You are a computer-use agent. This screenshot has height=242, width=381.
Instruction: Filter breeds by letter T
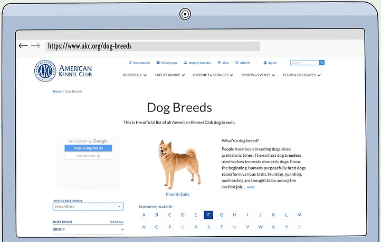pos(222,227)
